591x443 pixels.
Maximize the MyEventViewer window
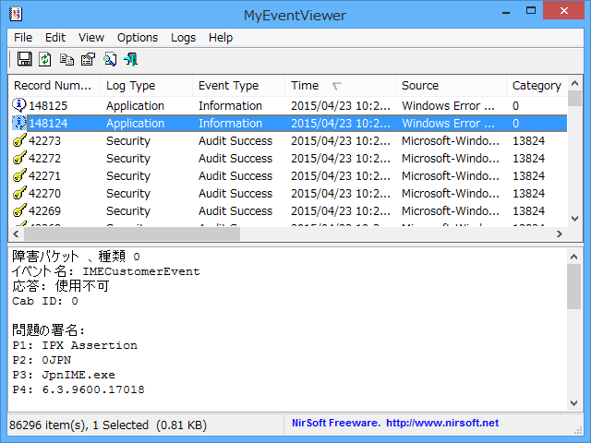click(531, 11)
